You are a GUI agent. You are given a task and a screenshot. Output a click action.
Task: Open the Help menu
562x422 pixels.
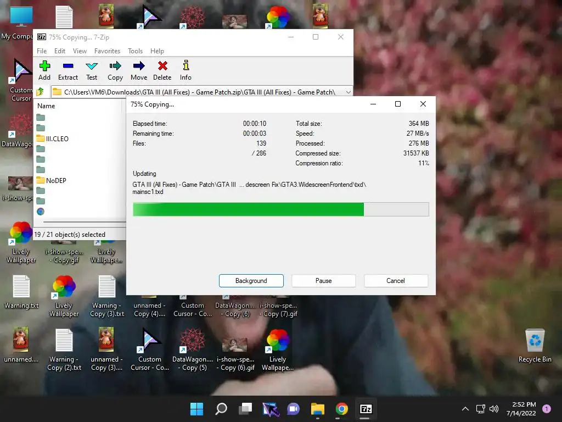[157, 51]
